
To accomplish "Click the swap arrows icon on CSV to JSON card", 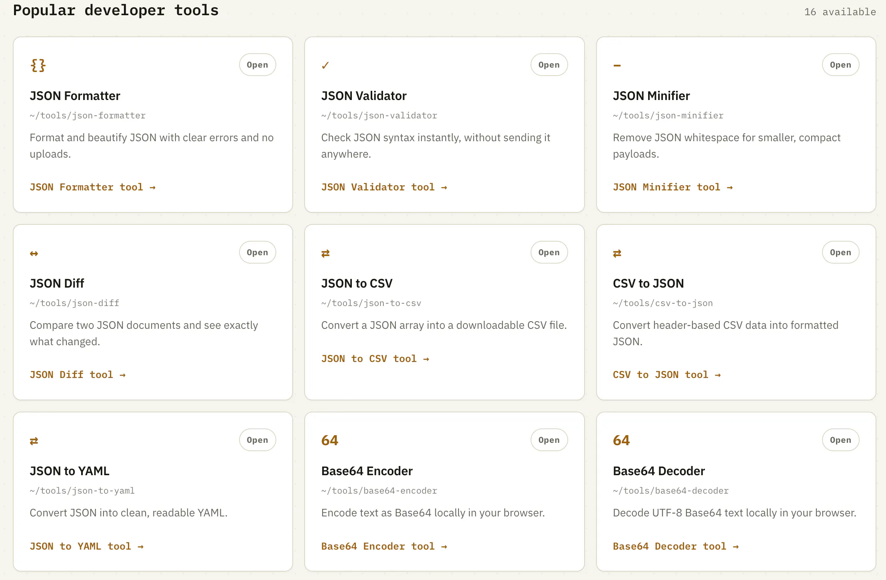I will pos(617,253).
